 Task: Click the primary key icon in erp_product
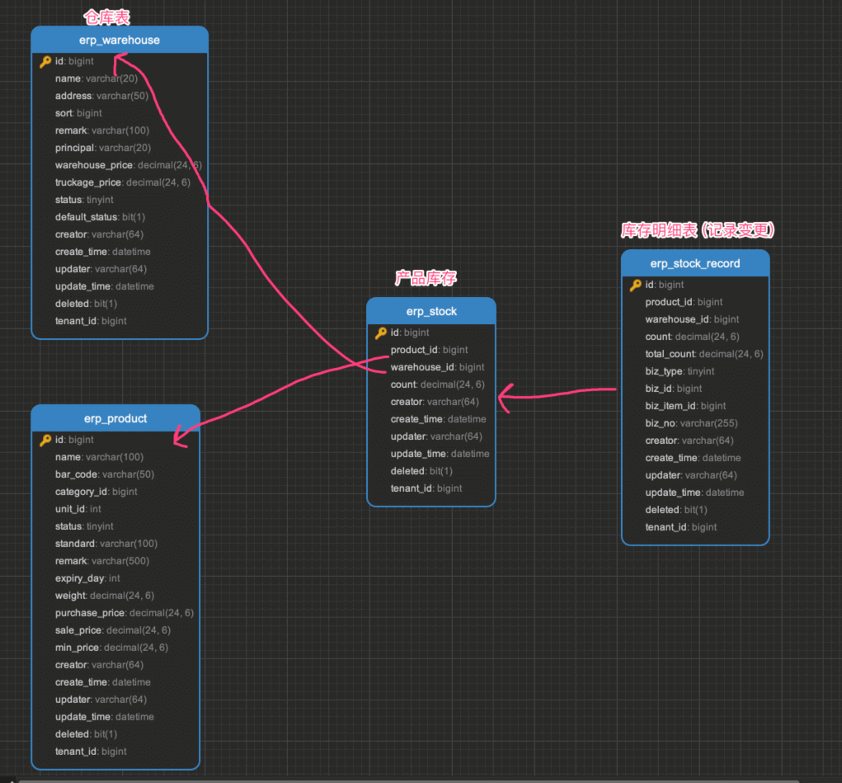tap(45, 440)
